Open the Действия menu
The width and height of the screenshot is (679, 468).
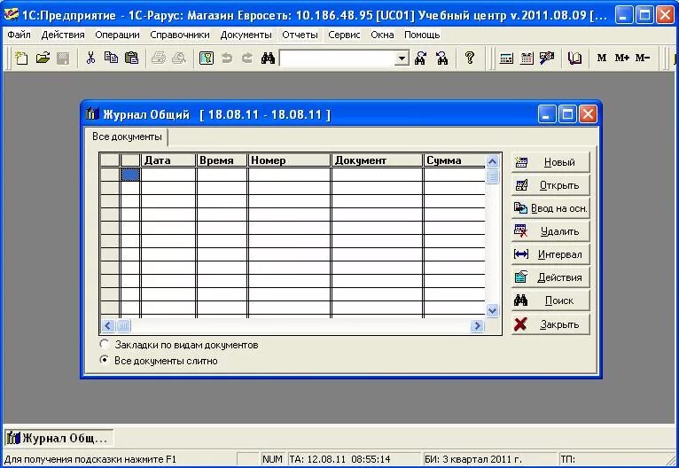(x=63, y=35)
